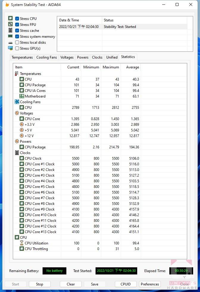
Task: Click the cache chip icon beside Stress cache
Action: click(10, 30)
